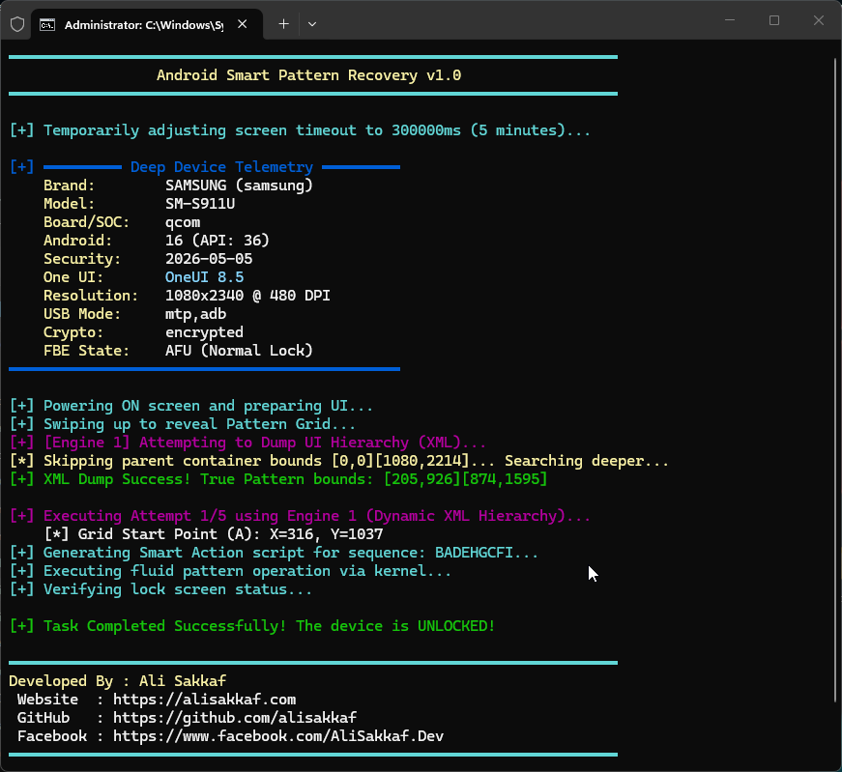
Task: Open the facebook.com/AliSakkaf.Dev link
Action: click(x=278, y=736)
